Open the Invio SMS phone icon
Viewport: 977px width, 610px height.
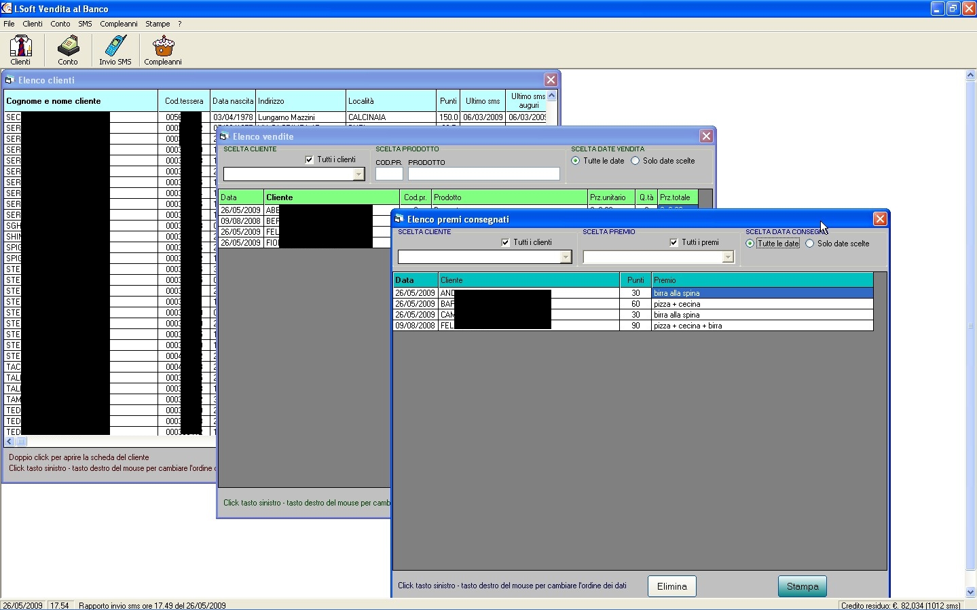(x=115, y=47)
